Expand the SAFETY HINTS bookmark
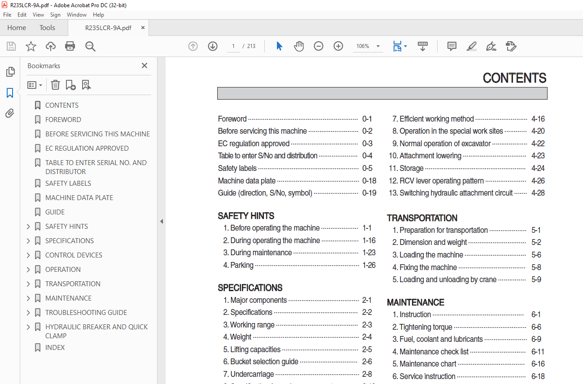583x384 pixels. [28, 227]
